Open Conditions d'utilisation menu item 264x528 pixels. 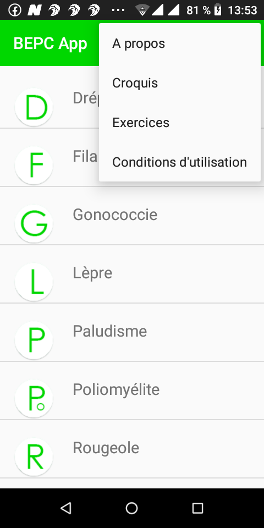point(180,162)
